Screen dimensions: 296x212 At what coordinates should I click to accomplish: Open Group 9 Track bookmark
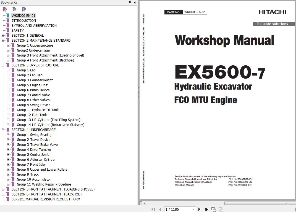pos(28,174)
